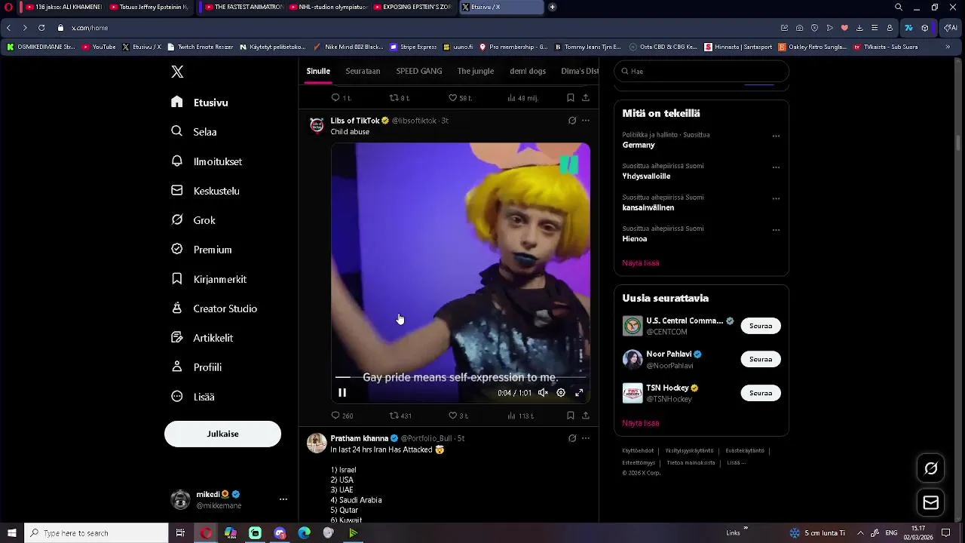
Task: Open floating Grok button
Action: coord(931,469)
